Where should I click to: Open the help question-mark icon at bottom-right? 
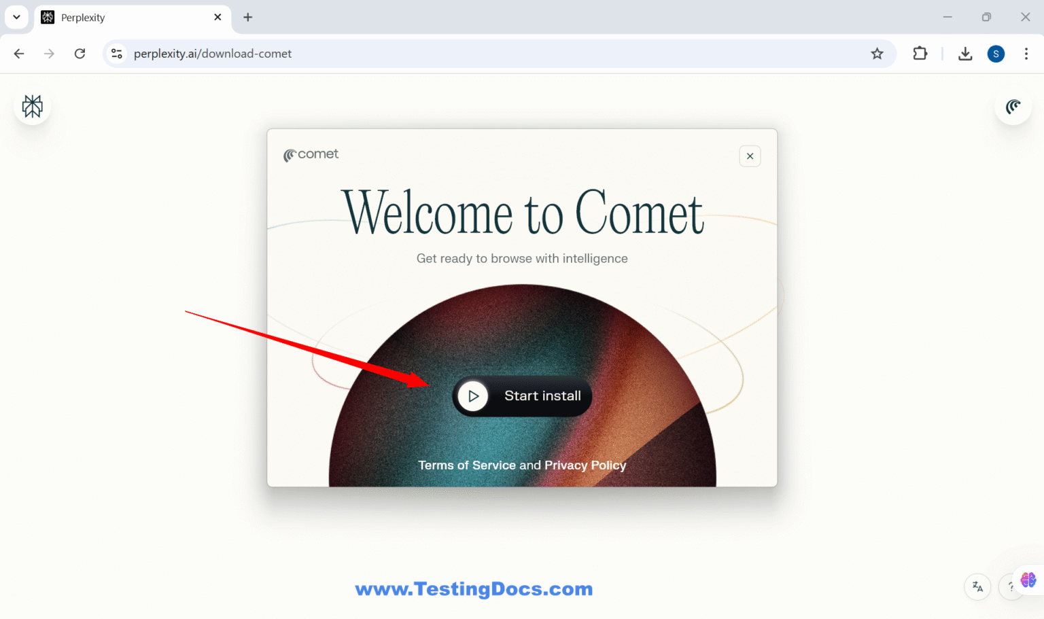click(1011, 586)
